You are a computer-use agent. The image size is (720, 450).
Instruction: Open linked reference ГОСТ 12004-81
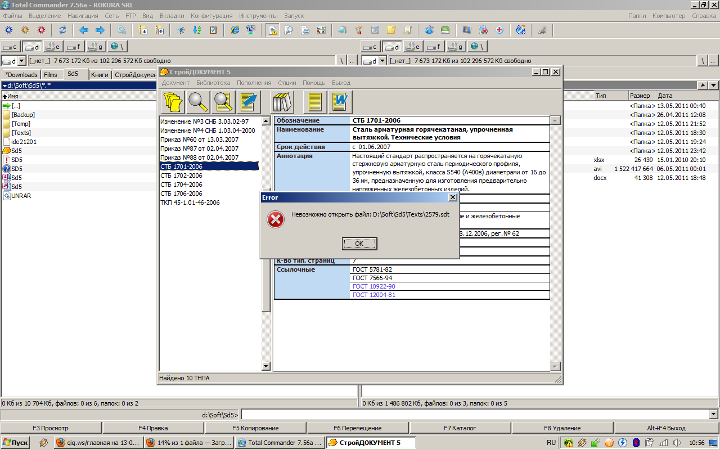coord(373,295)
